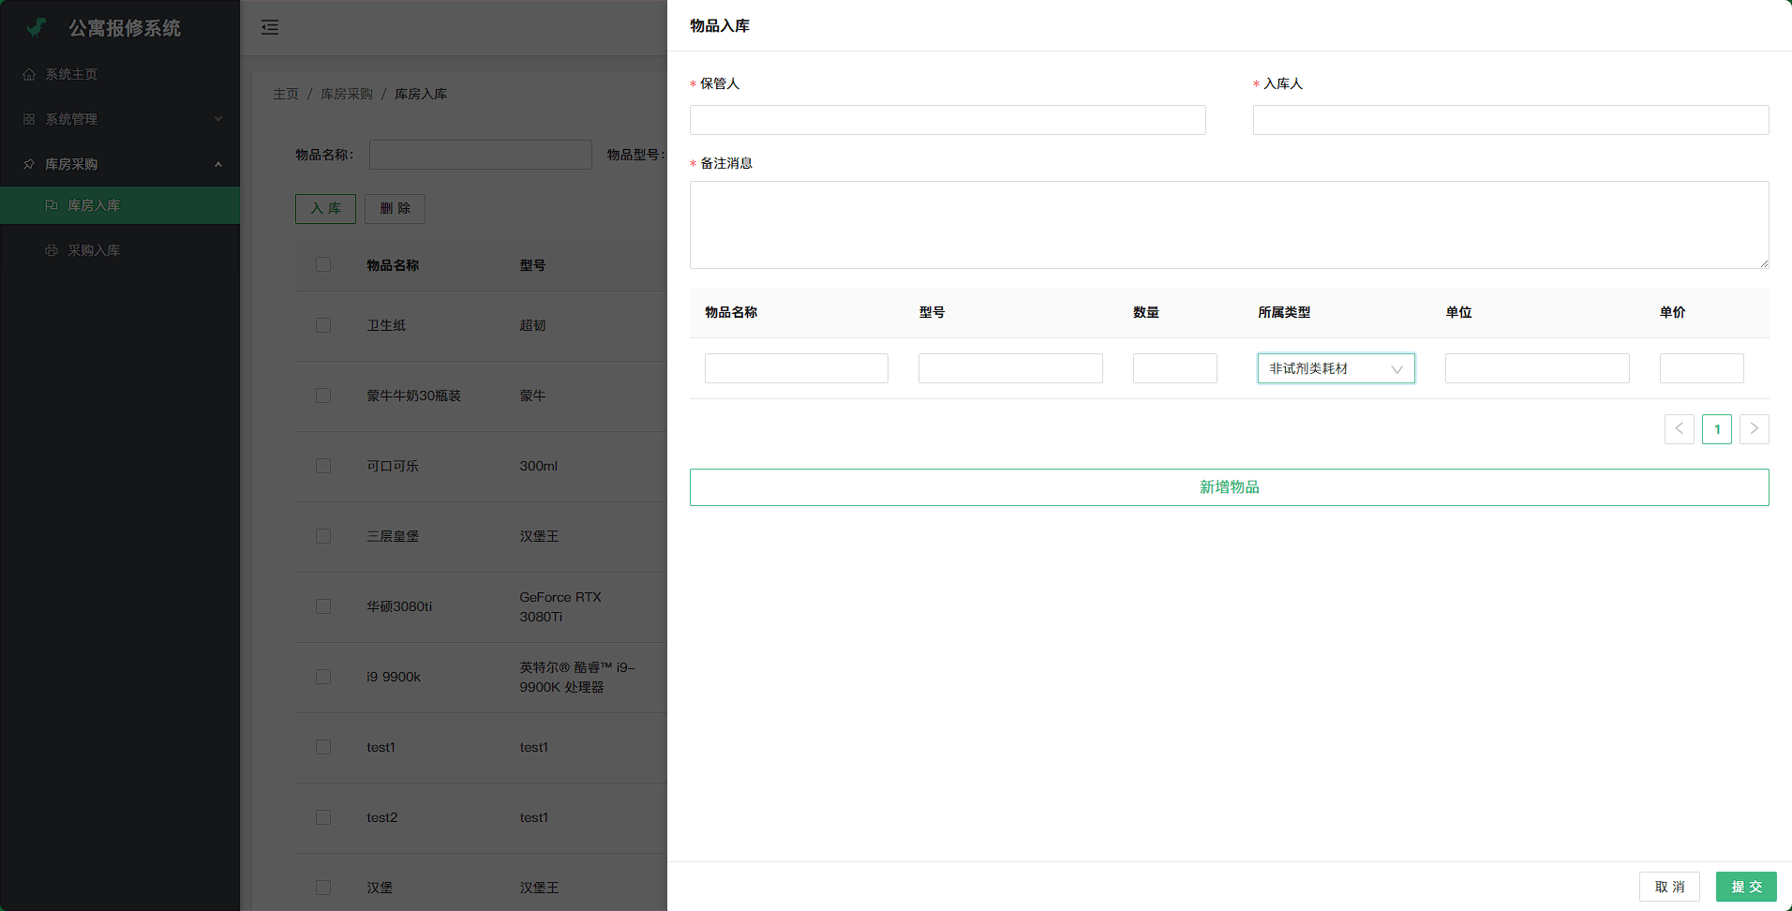Go to next page arrow
Screen dimensions: 1792x911
[x=1754, y=428]
